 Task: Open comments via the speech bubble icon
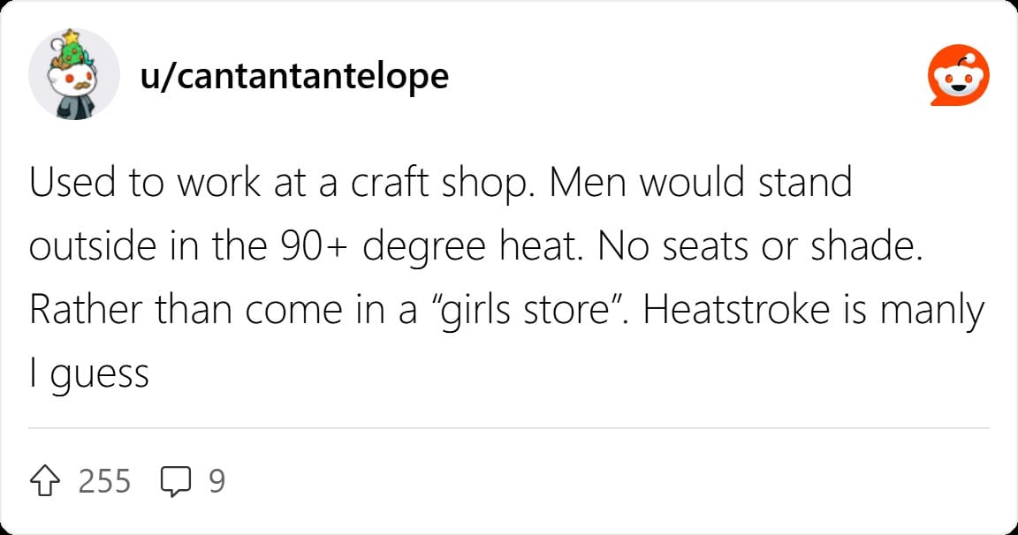pos(175,481)
